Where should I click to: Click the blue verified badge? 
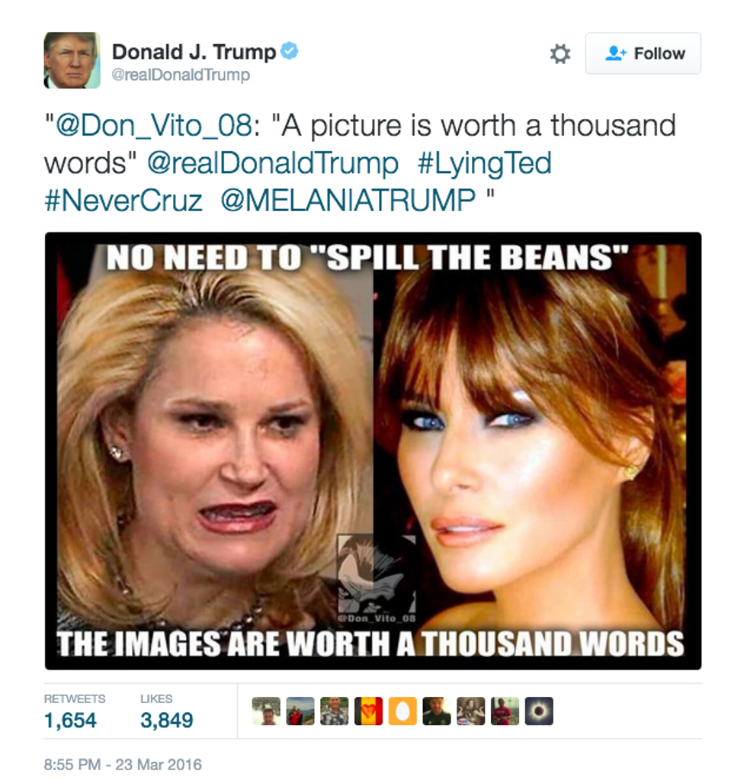pyautogui.click(x=290, y=51)
